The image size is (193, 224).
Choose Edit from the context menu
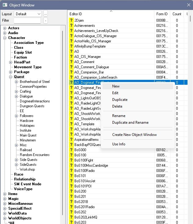[138, 93]
